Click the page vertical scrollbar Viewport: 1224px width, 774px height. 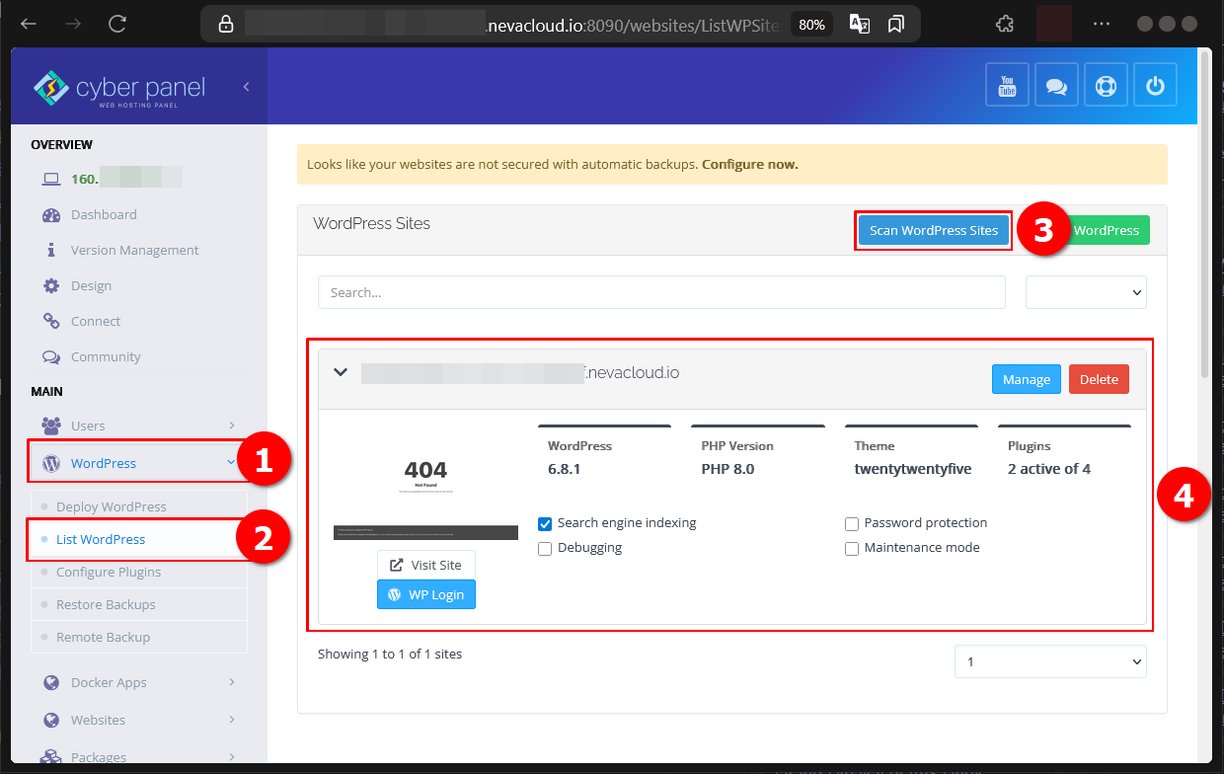[1204, 212]
